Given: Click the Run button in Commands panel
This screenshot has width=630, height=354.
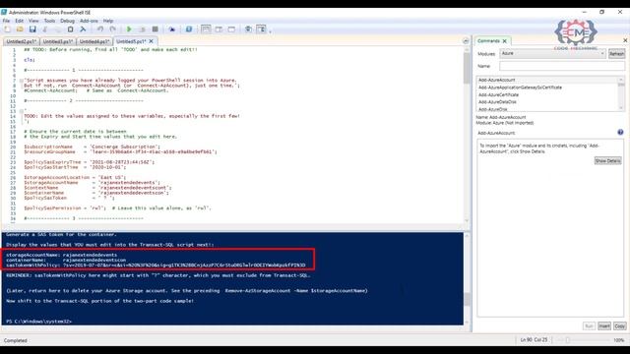Looking at the screenshot, I should 589,325.
